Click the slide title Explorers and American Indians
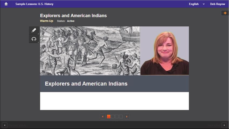This screenshot has width=229, height=129. click(86, 83)
